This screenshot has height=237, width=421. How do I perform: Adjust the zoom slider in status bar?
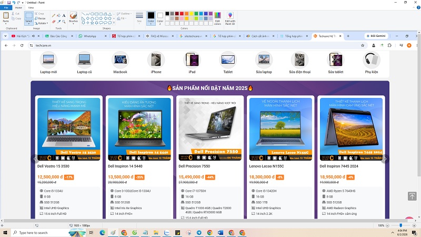(400, 225)
